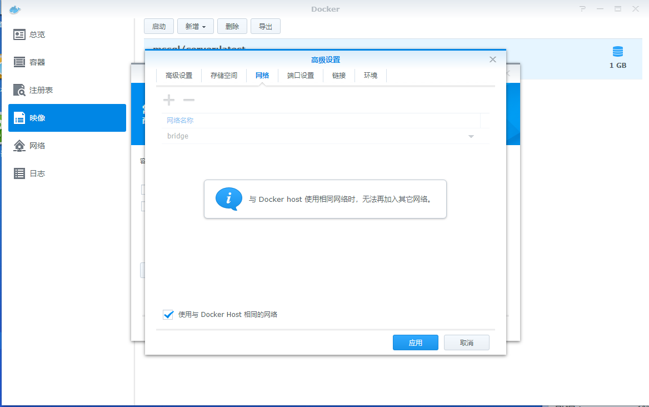Click the 应用 apply button

click(x=416, y=343)
